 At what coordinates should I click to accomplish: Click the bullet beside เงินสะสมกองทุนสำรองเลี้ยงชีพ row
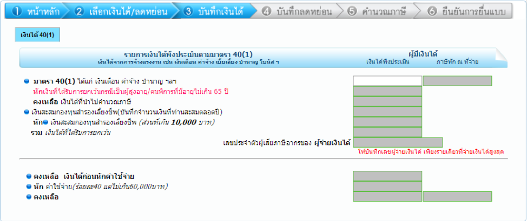click(27, 112)
